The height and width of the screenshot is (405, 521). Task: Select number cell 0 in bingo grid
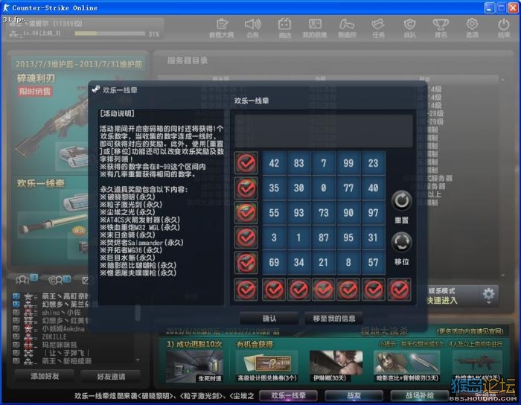(324, 188)
